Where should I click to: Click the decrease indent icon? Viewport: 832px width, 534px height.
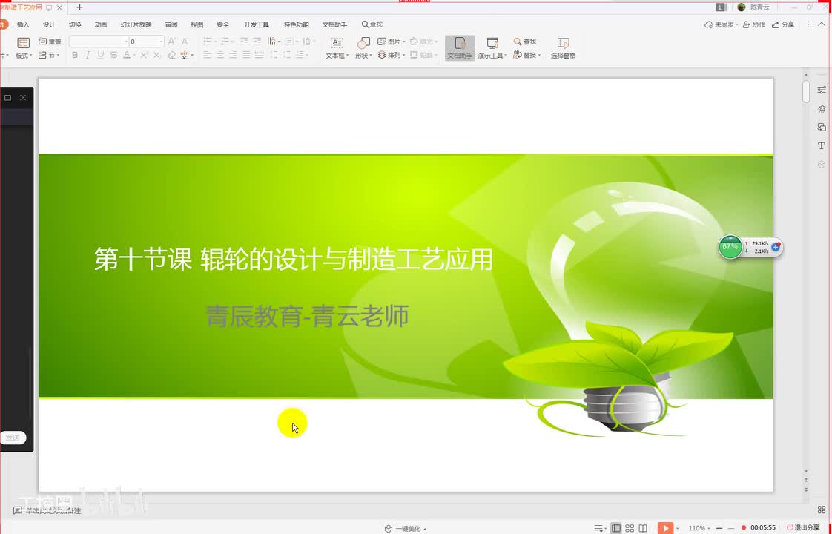[244, 42]
